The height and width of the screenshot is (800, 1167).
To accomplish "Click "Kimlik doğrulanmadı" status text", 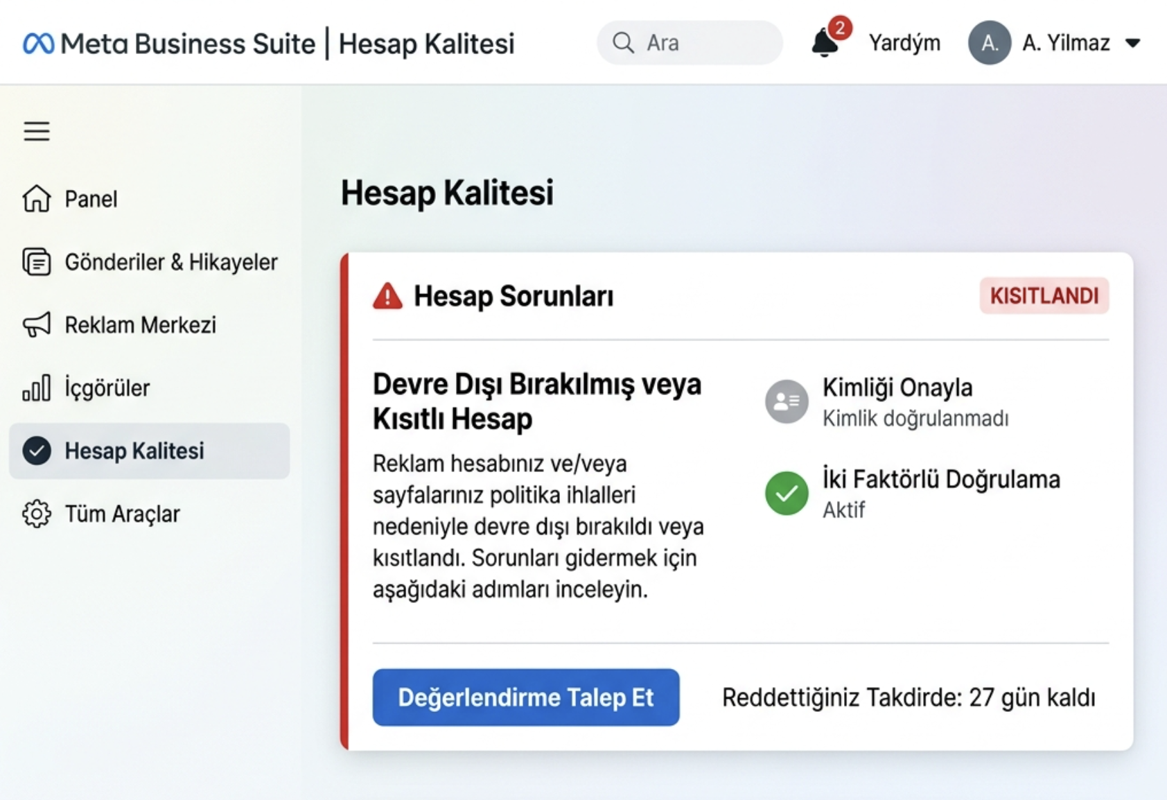I will click(x=915, y=419).
